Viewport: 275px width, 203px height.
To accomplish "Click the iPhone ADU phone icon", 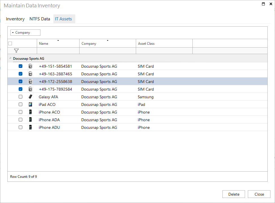I will coord(30,127).
